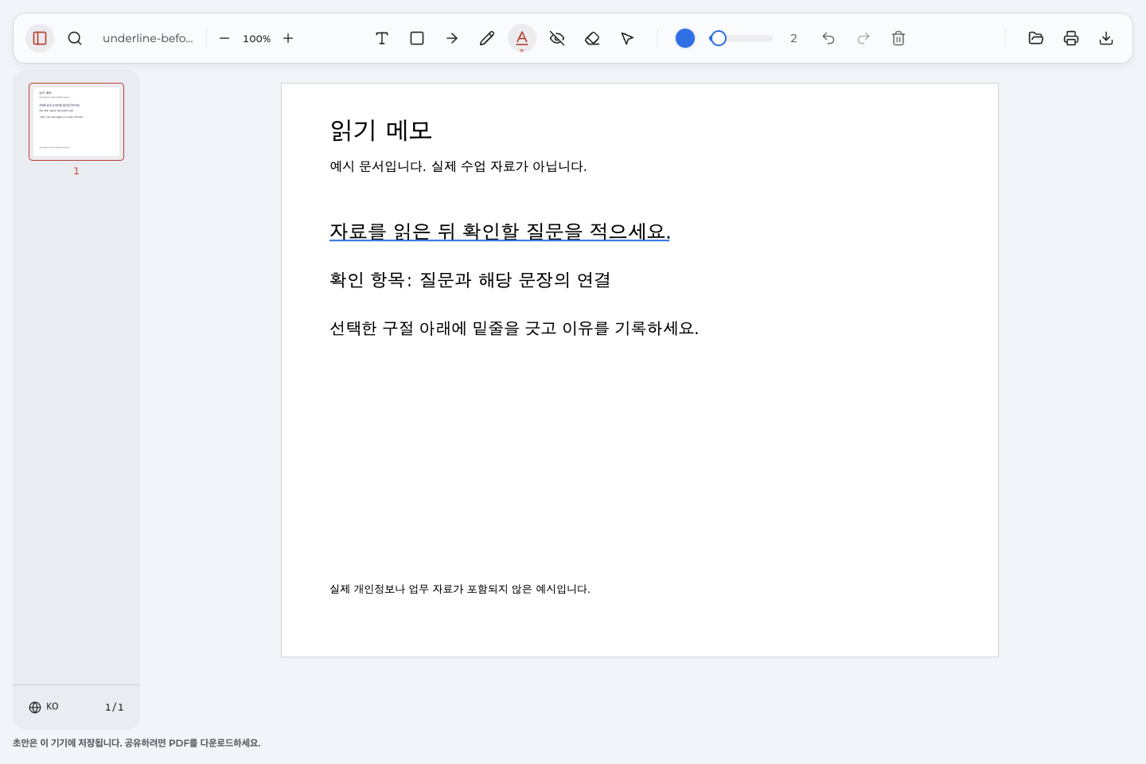The image size is (1146, 764).
Task: Select page 1 thumbnail
Action: tap(76, 122)
